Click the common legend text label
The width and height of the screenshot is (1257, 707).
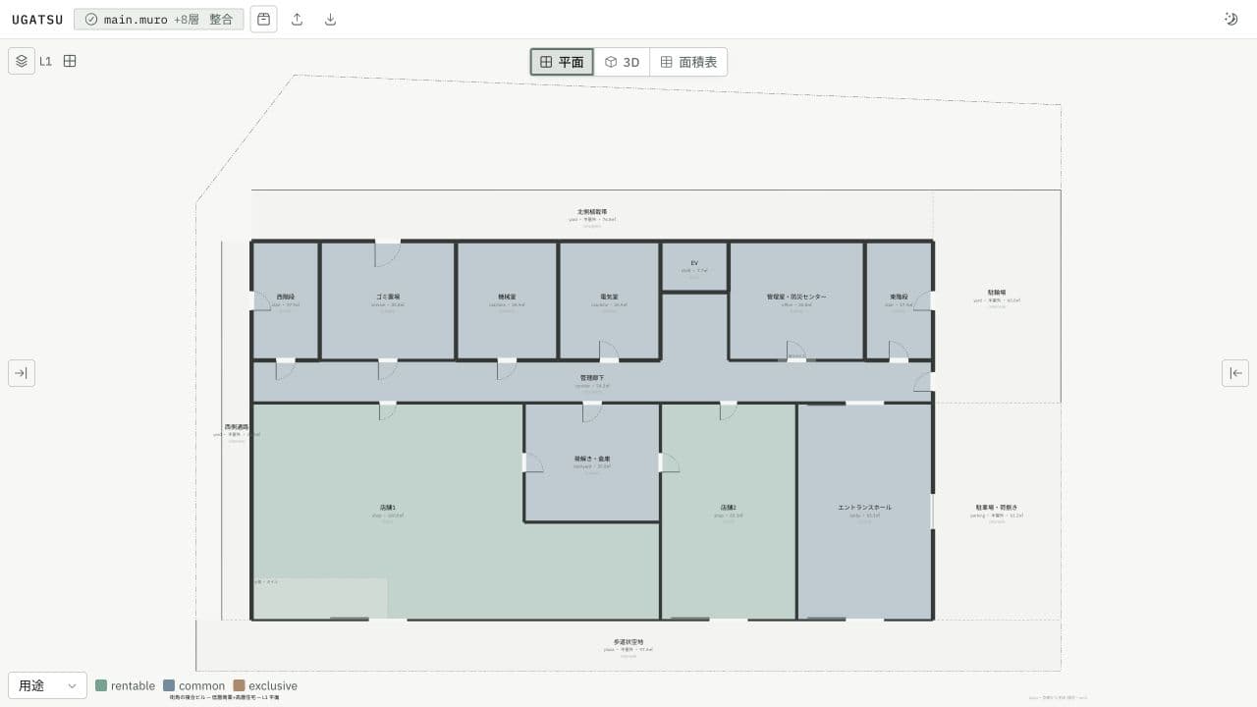point(201,685)
